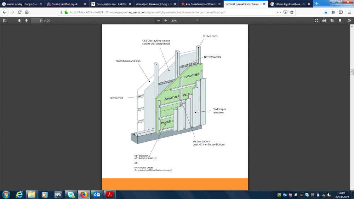Open Windows Media Player from the taskbar
The height and width of the screenshot is (199, 354).
coord(45,194)
